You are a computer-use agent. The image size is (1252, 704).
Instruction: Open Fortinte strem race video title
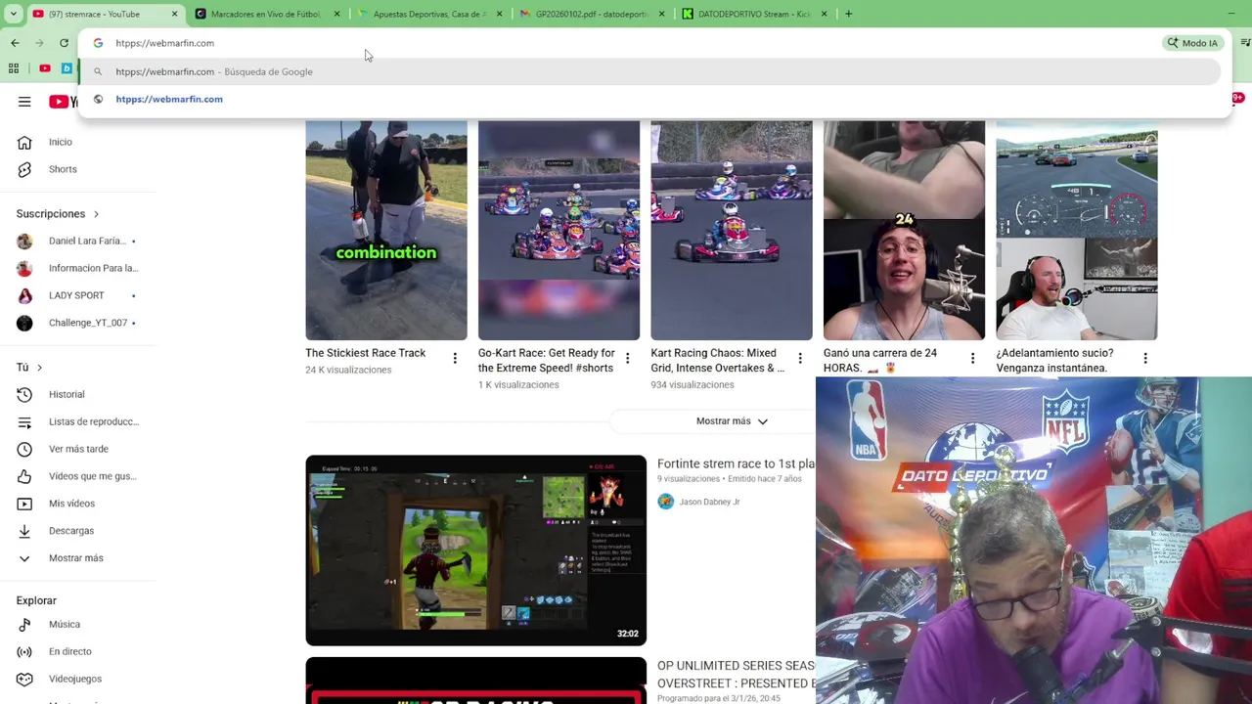(x=736, y=463)
